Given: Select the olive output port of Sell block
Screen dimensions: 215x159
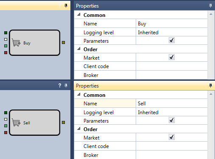Looking at the screenshot, I should click(x=64, y=122).
